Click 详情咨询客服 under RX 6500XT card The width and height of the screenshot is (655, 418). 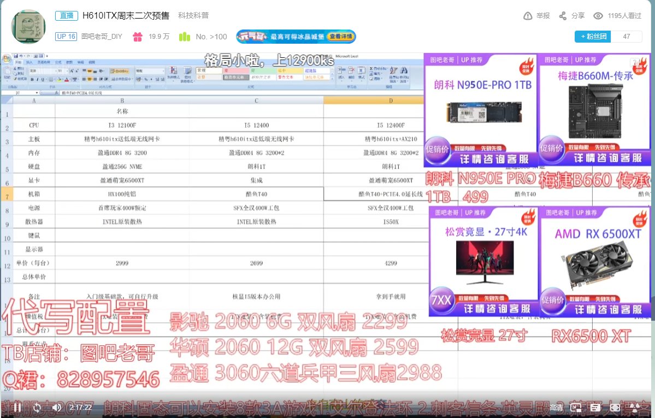point(608,309)
